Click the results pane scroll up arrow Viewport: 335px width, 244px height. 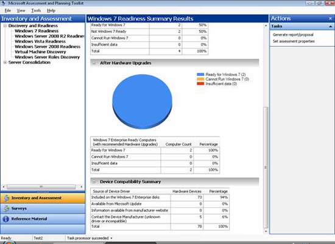[x=266, y=25]
